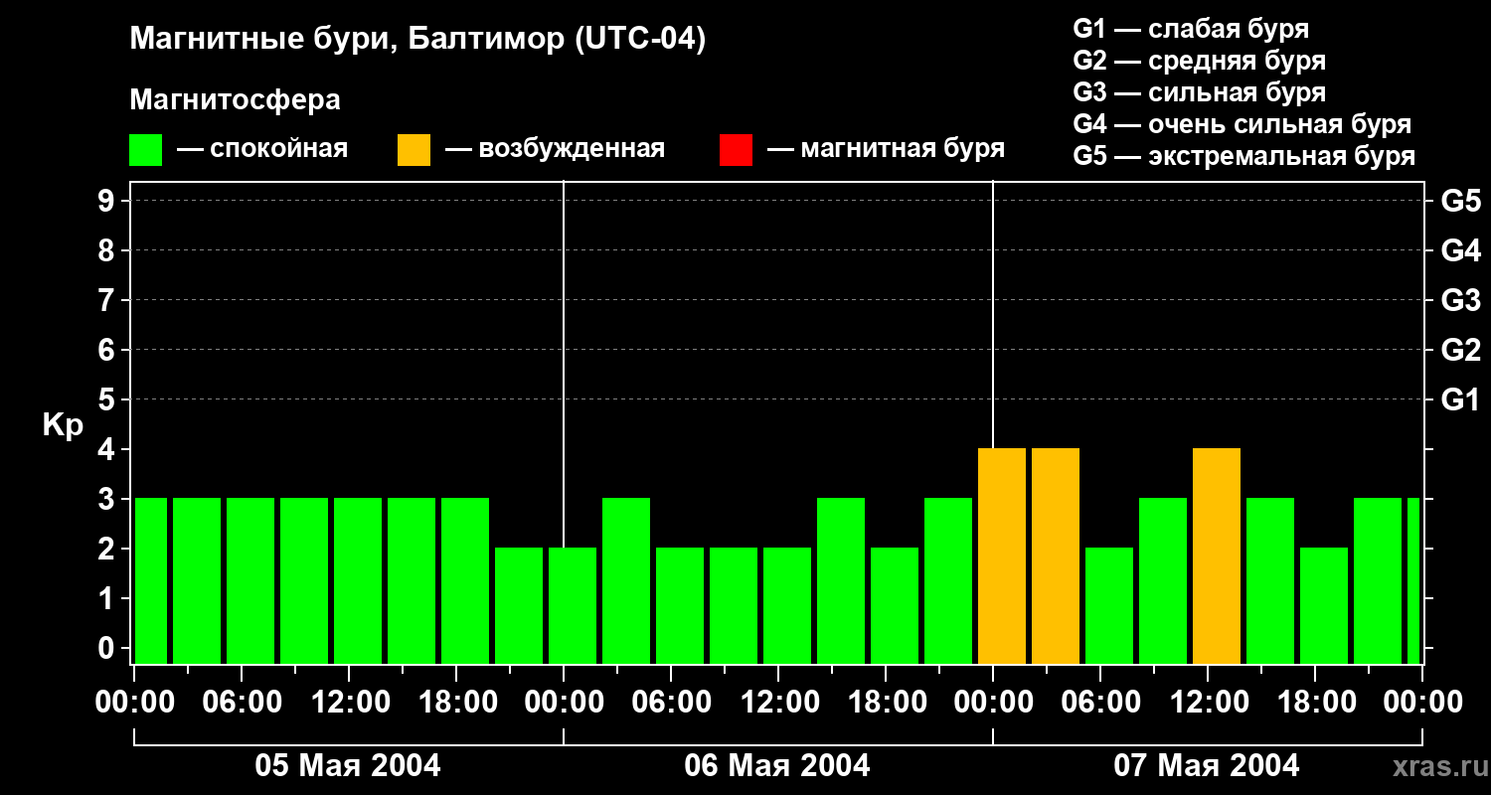
Task: Click the '— возбужденная' legend label
Action: tap(555, 149)
